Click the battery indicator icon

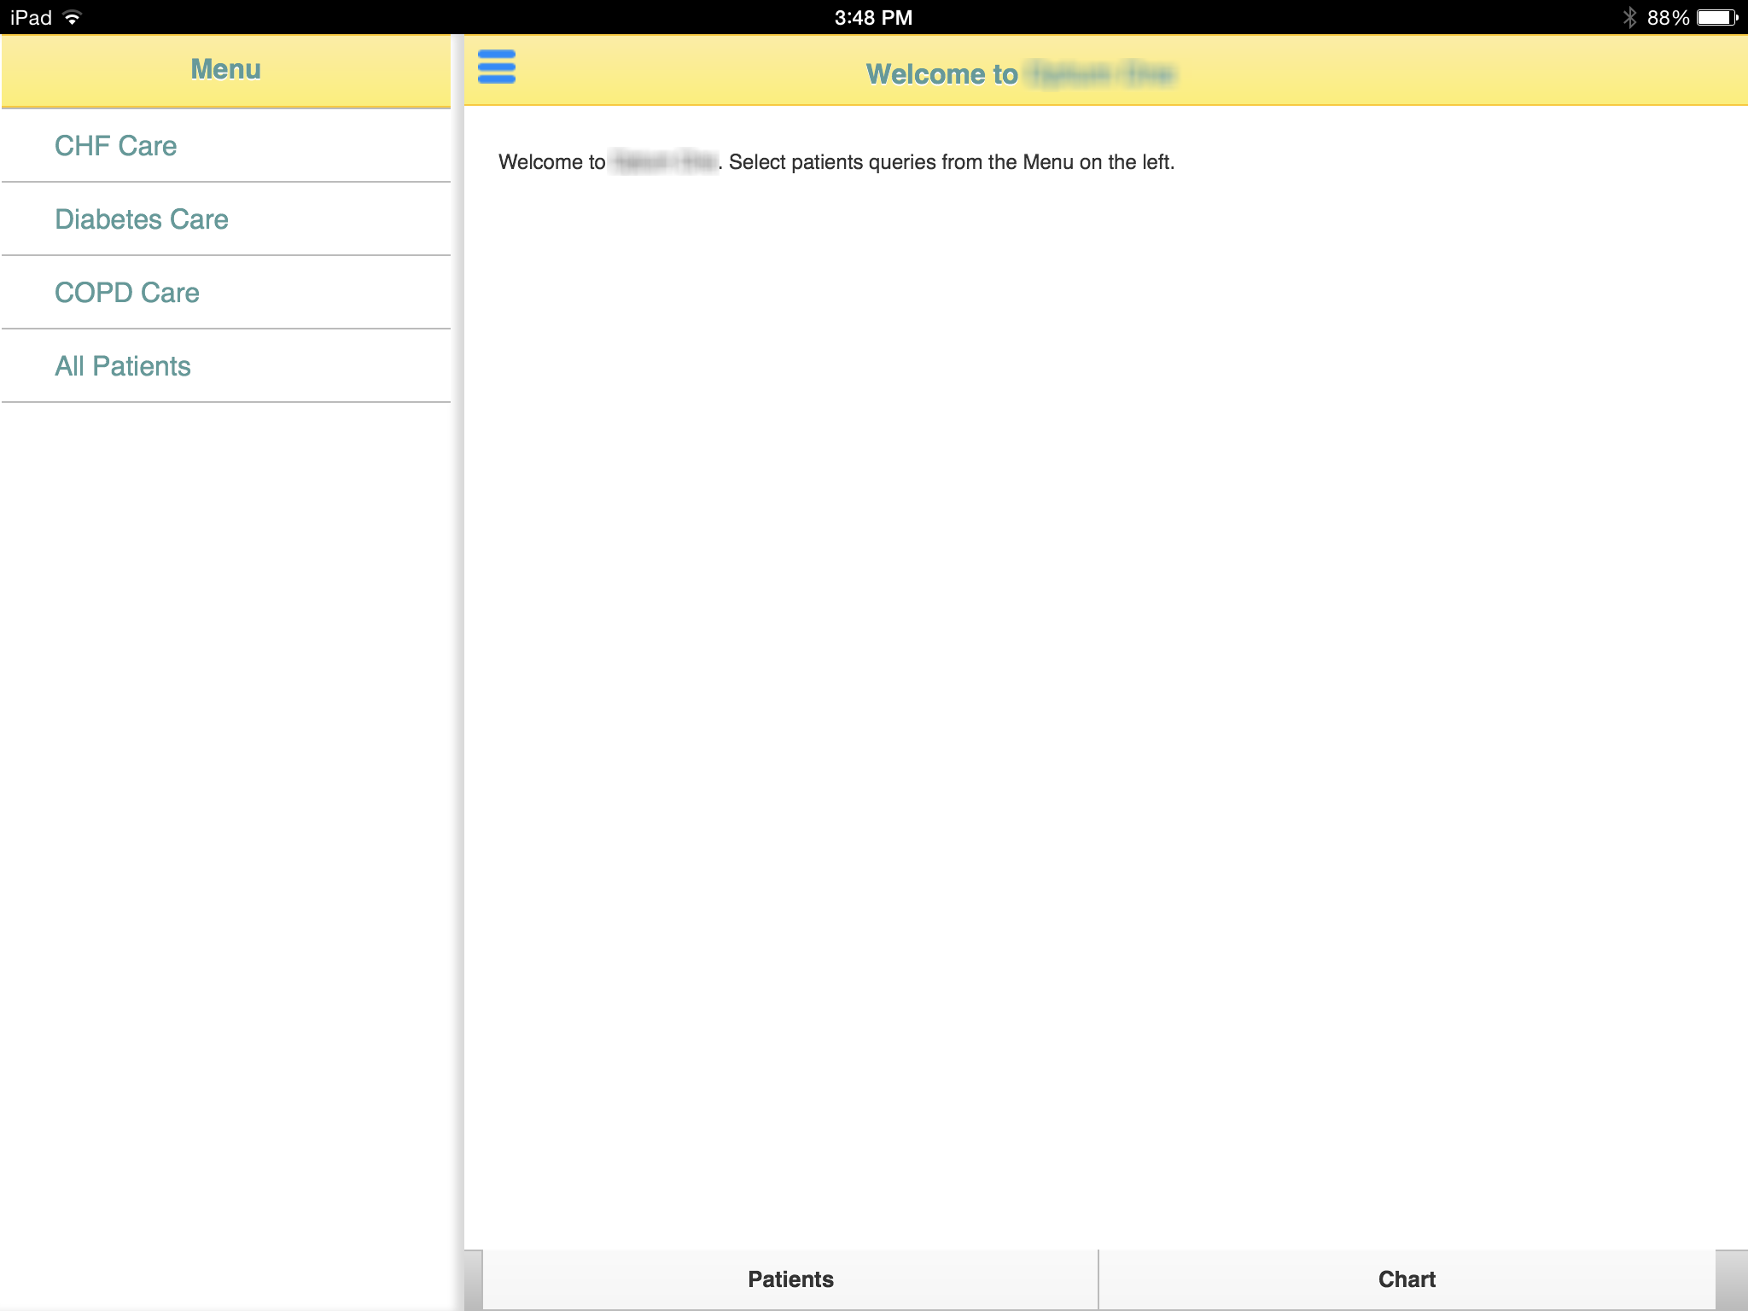click(1717, 18)
